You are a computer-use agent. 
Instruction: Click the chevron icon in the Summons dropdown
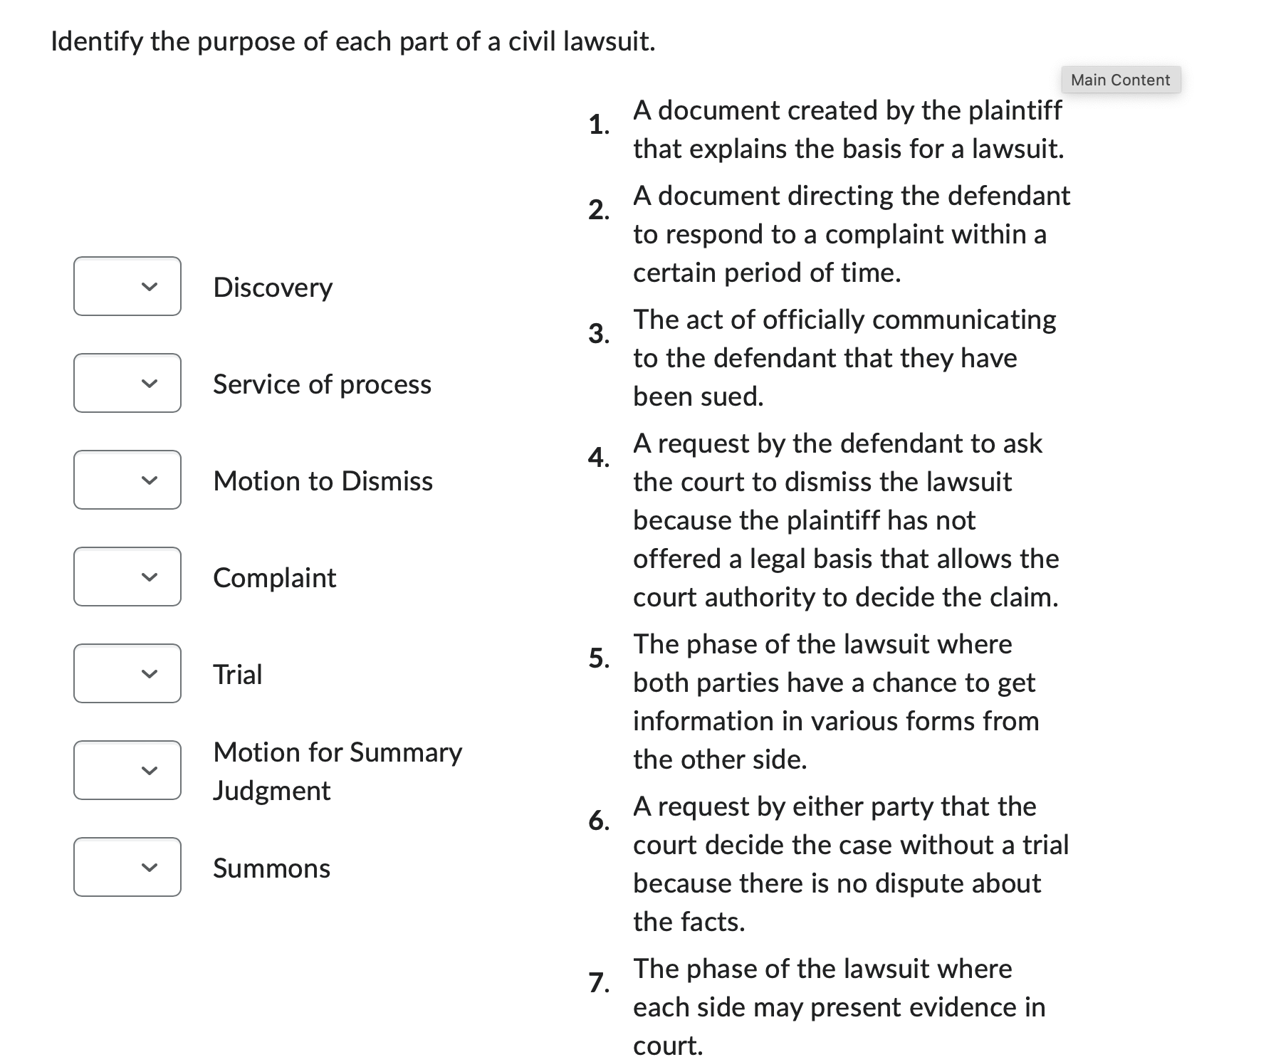coord(147,867)
